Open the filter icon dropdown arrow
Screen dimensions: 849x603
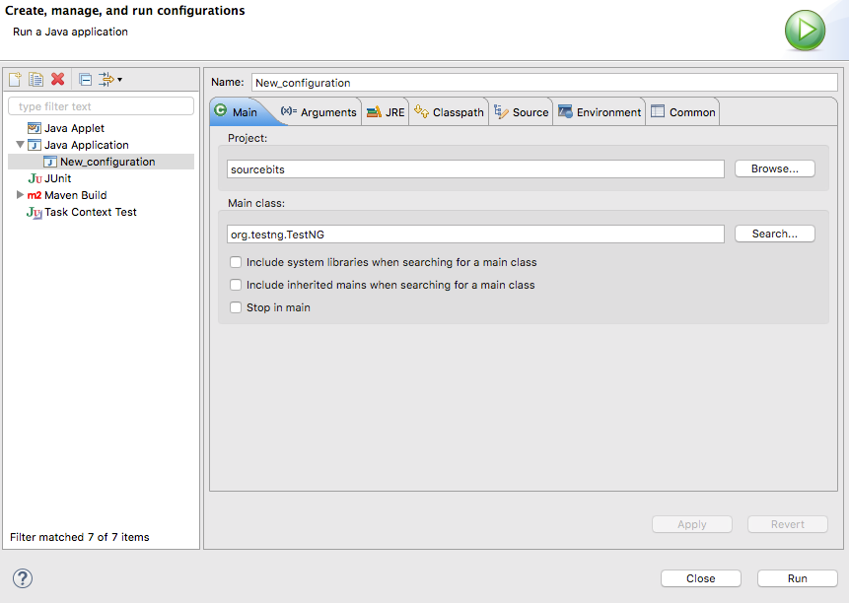point(120,80)
